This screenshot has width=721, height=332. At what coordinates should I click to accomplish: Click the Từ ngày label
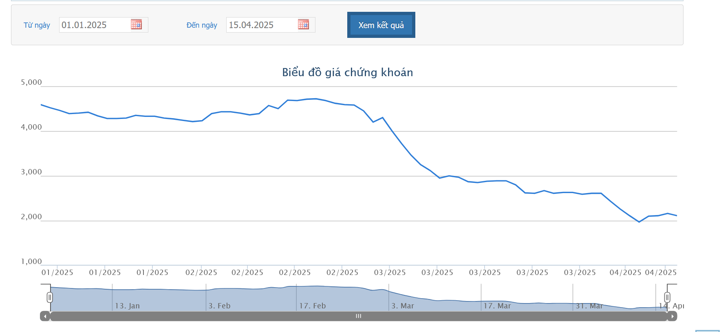pos(37,25)
